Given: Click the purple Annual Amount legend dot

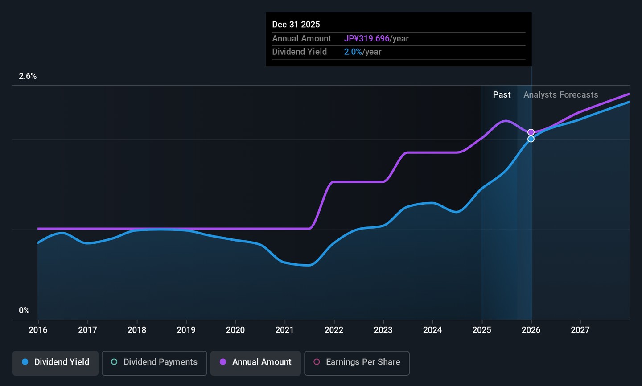Looking at the screenshot, I should tap(223, 362).
